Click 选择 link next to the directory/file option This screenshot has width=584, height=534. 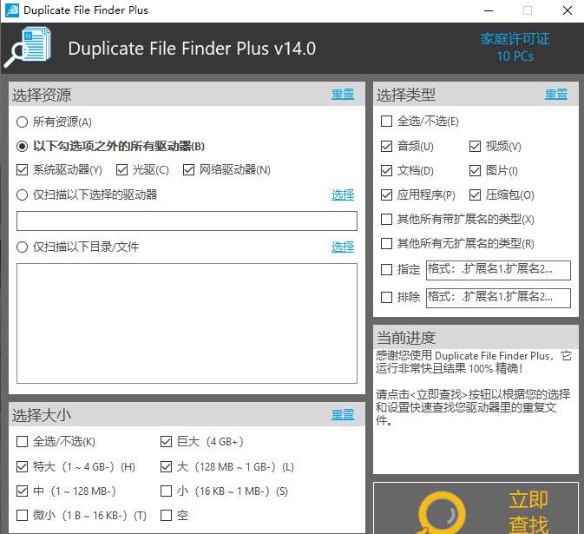pos(343,247)
